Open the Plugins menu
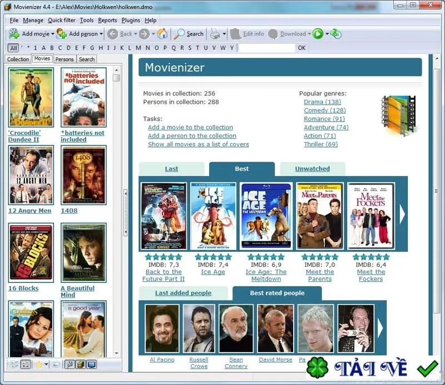 click(131, 20)
